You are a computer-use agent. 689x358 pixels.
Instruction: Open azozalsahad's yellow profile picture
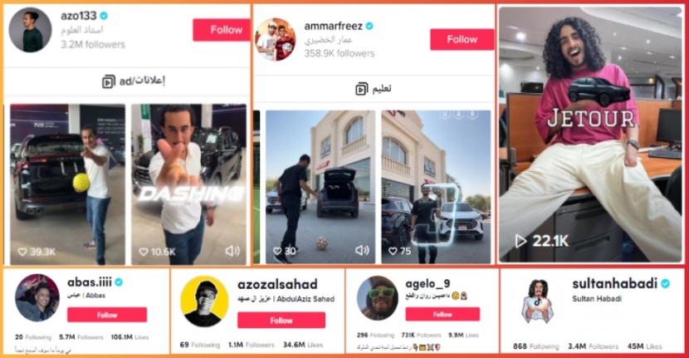pos(204,302)
